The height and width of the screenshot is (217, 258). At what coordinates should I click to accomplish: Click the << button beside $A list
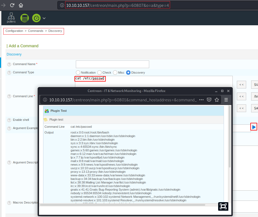242,108
